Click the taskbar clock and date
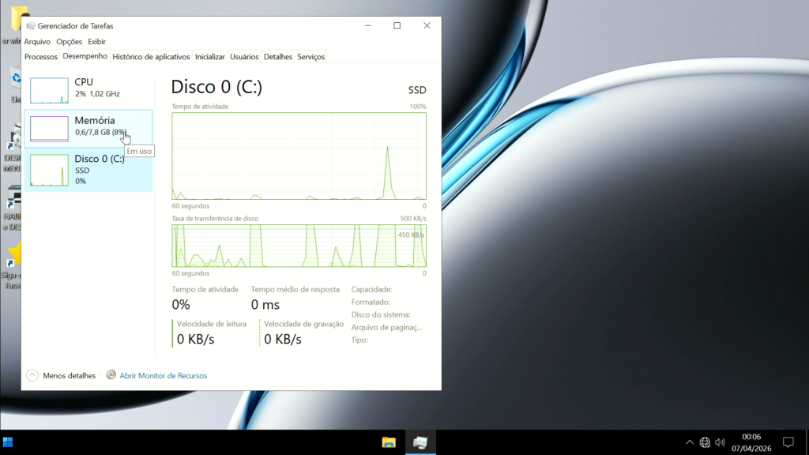Image resolution: width=809 pixels, height=455 pixels. pyautogui.click(x=751, y=442)
